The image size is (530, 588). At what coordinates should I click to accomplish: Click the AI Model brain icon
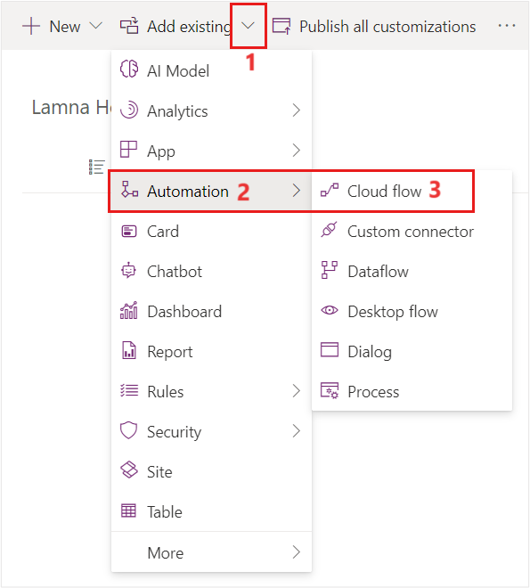point(129,69)
